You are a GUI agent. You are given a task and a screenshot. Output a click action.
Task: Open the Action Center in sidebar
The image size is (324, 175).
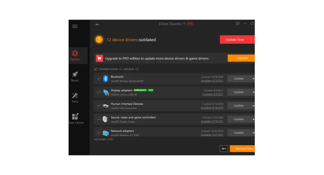click(x=76, y=119)
